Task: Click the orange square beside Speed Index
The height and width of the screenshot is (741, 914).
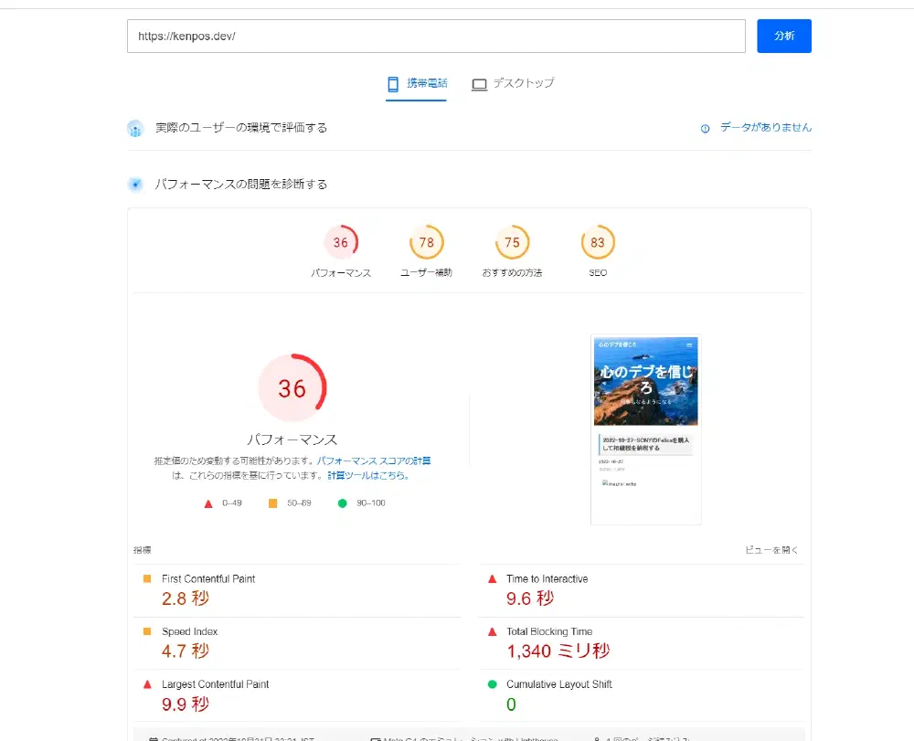Action: point(147,631)
